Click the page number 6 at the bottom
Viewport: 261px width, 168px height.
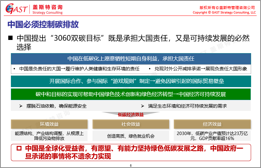pos(131,165)
